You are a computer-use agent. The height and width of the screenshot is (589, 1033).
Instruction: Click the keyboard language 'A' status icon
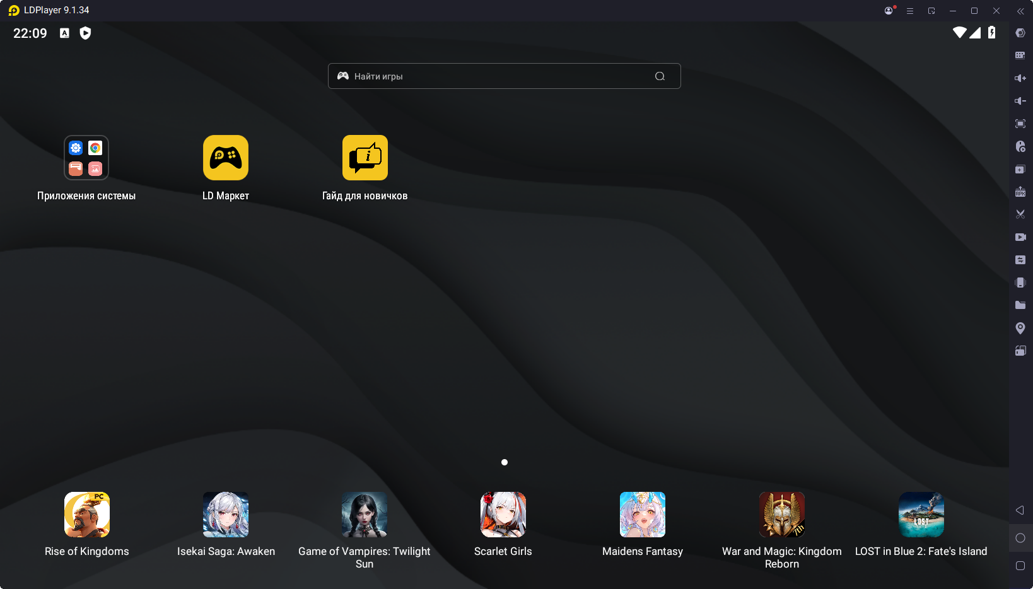coord(64,33)
